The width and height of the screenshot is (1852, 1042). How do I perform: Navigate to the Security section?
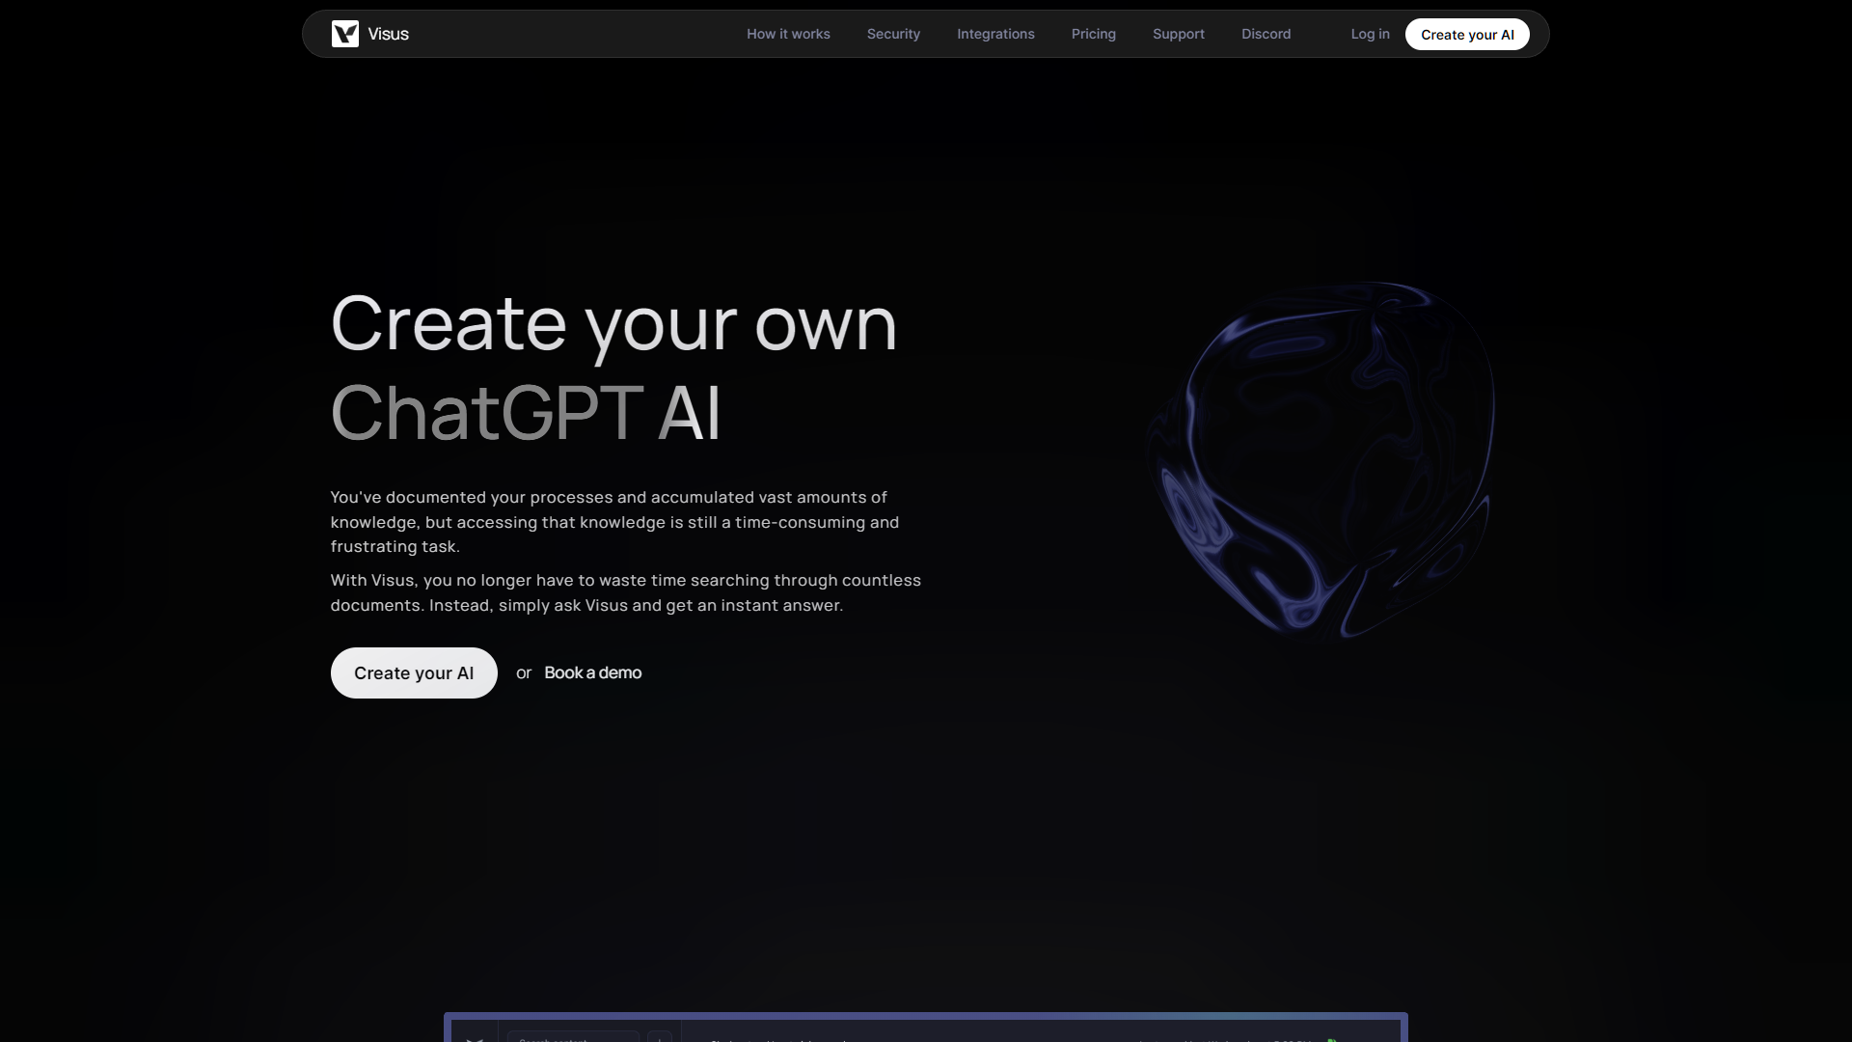(x=893, y=34)
